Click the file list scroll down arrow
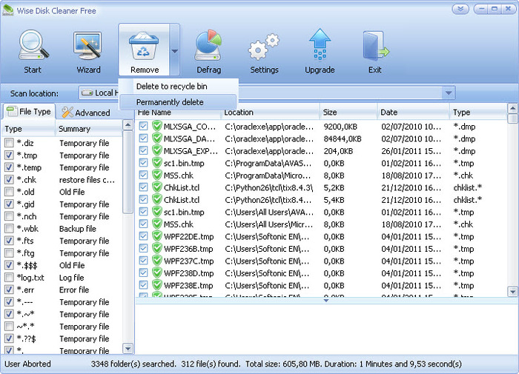The image size is (519, 374). pyautogui.click(x=512, y=292)
